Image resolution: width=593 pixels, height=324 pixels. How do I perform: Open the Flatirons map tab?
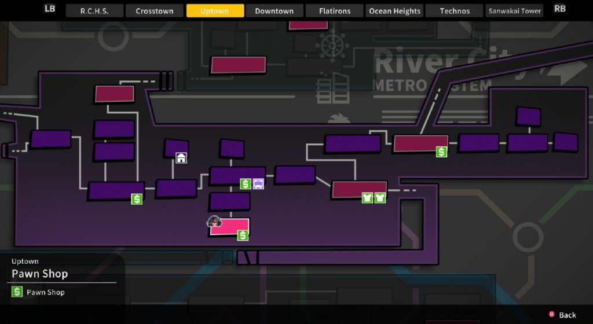click(334, 11)
